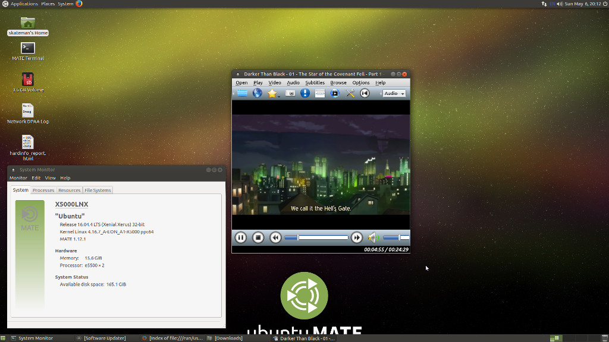This screenshot has height=342, width=609.
Task: Click the video seek bar
Action: point(316,237)
